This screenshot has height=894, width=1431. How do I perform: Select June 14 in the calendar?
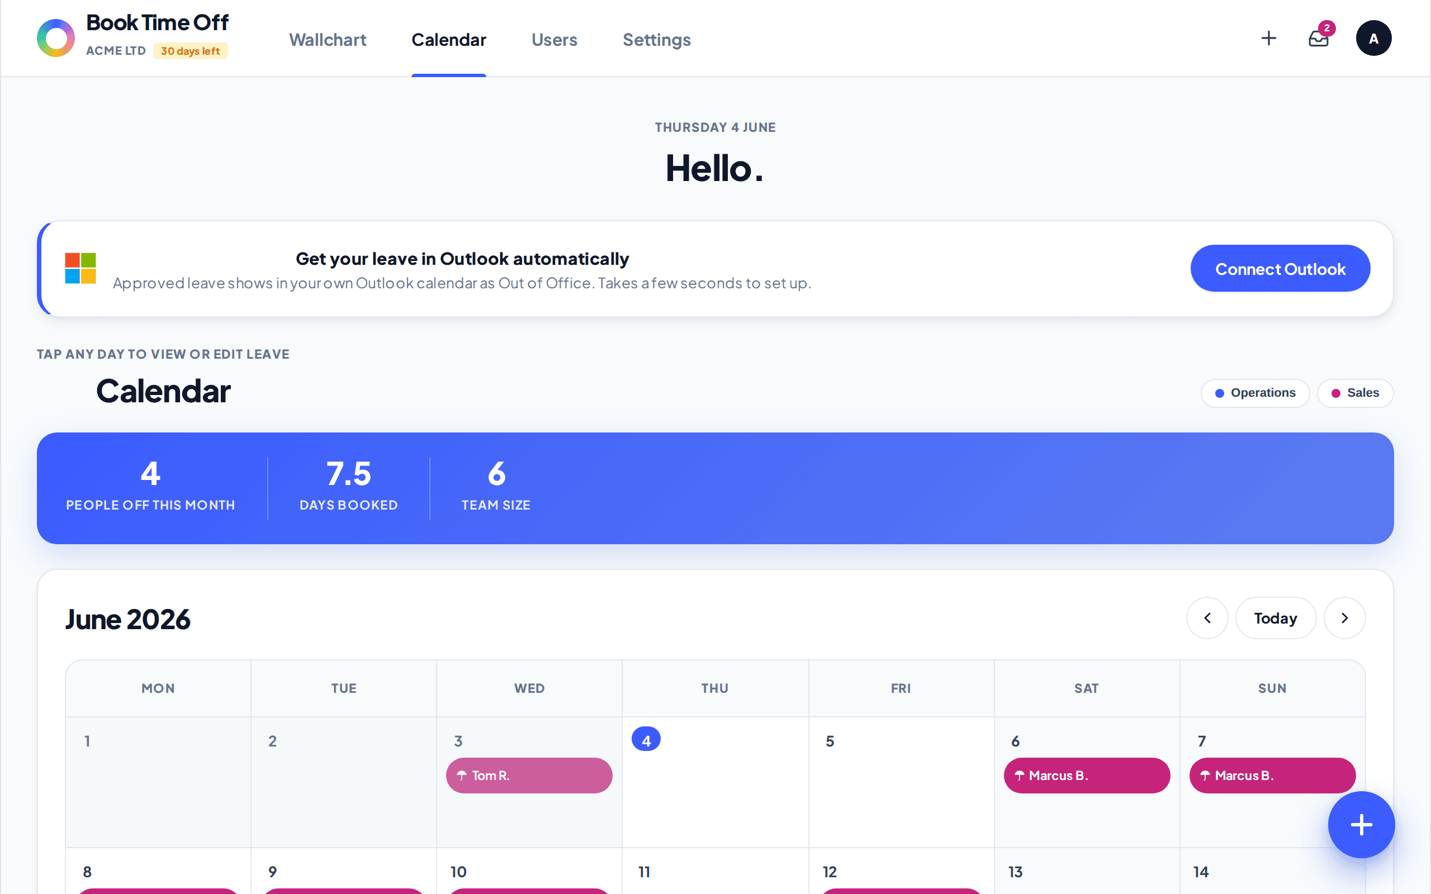(x=1272, y=871)
